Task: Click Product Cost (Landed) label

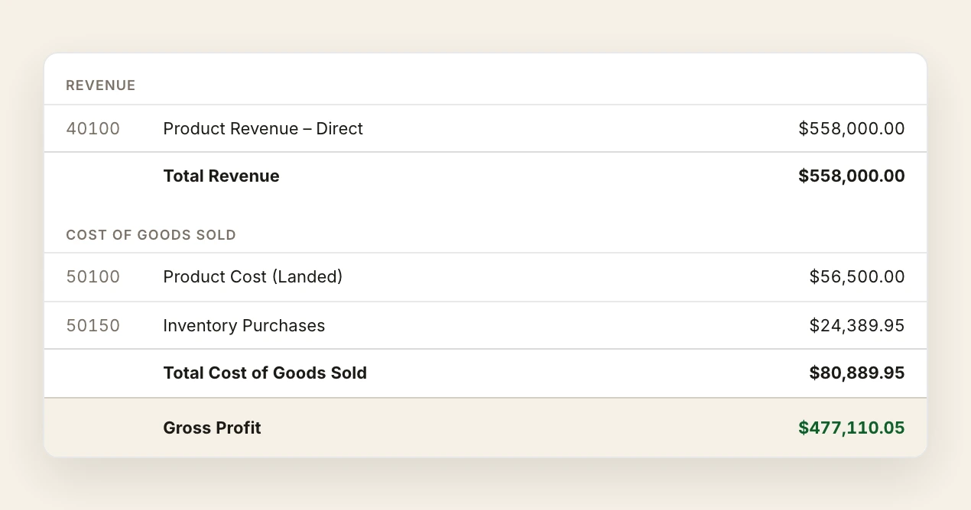Action: pyautogui.click(x=253, y=277)
